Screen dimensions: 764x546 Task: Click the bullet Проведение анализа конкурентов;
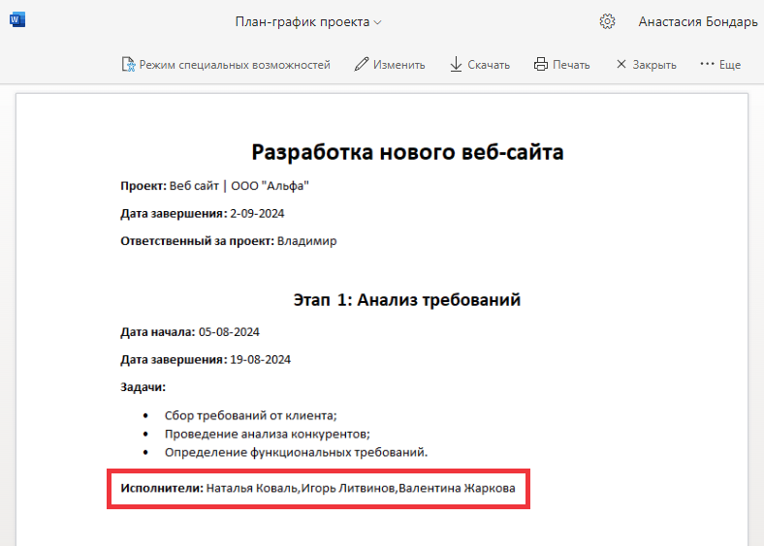(267, 434)
